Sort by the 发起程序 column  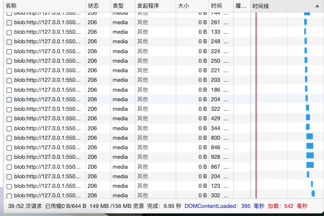148,6
